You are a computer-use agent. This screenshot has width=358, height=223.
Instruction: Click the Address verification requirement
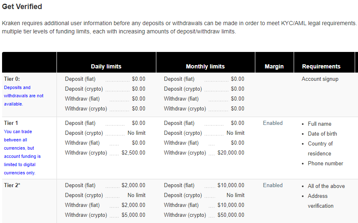320,201
